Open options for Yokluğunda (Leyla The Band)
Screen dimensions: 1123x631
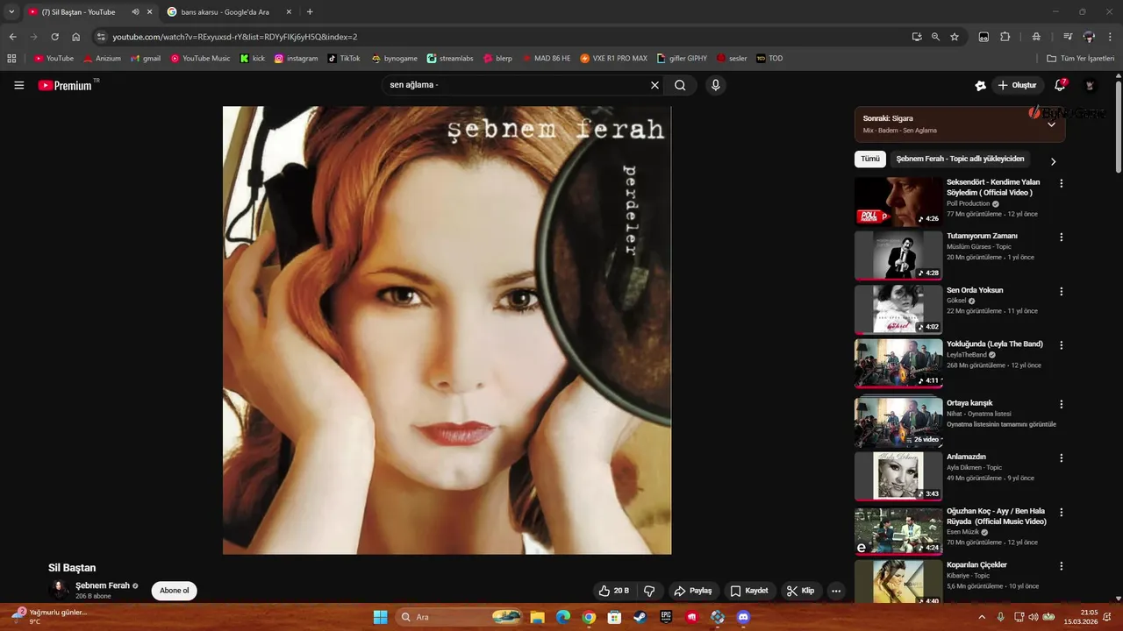click(x=1061, y=345)
